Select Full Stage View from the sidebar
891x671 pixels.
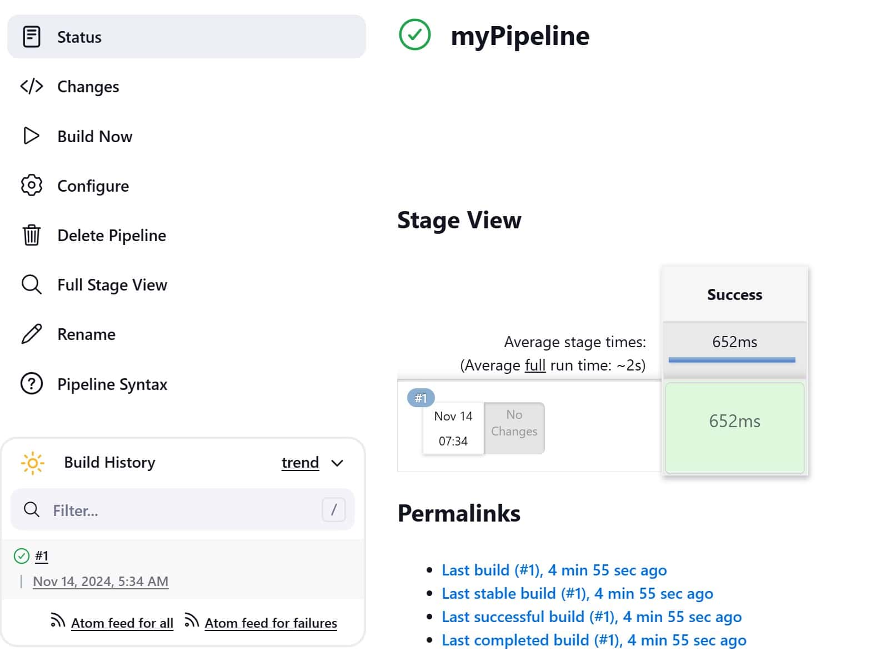tap(112, 284)
